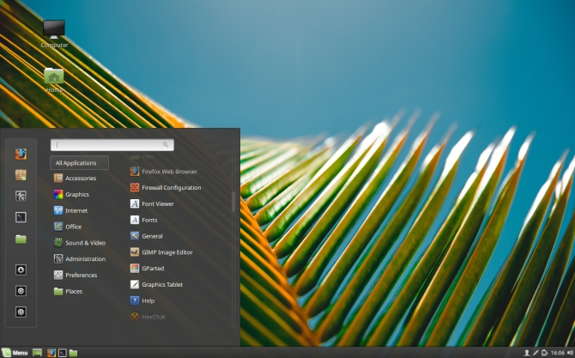The height and width of the screenshot is (358, 575).
Task: Open System Settings in favorites sidebar
Action: click(21, 196)
